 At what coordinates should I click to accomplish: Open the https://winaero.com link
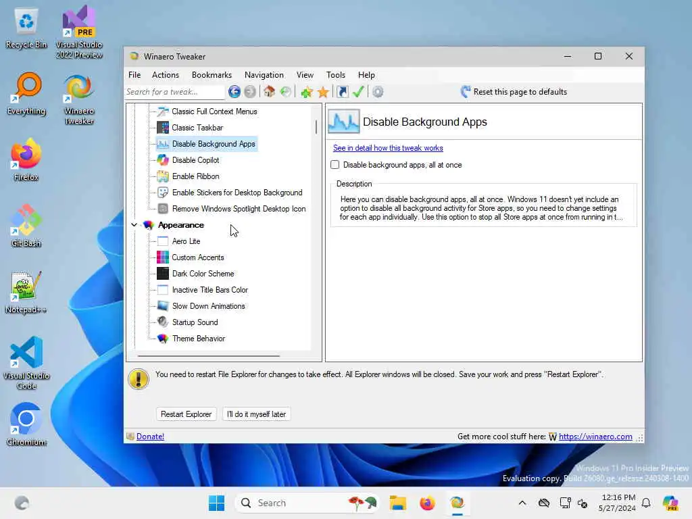pyautogui.click(x=595, y=437)
